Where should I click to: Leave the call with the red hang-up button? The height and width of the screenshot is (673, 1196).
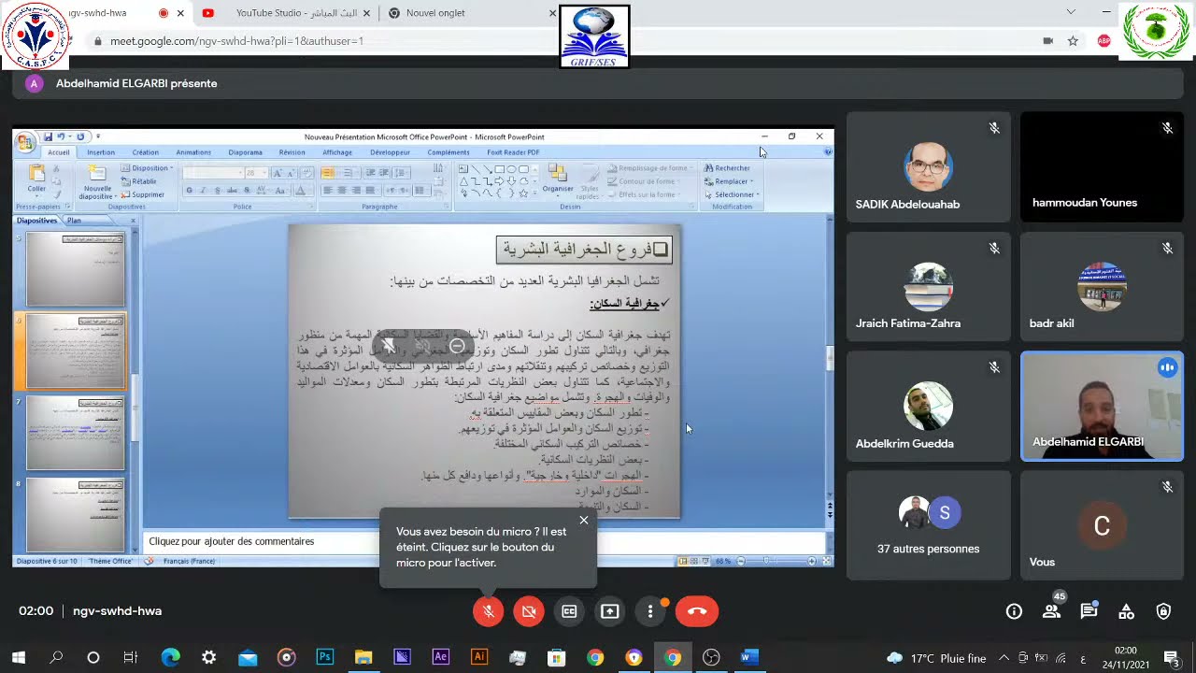coord(697,611)
